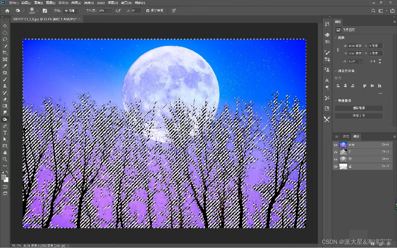397x248 pixels.
Task: Toggle visibility of the Ctrl+4 green channel
Action: click(x=336, y=159)
